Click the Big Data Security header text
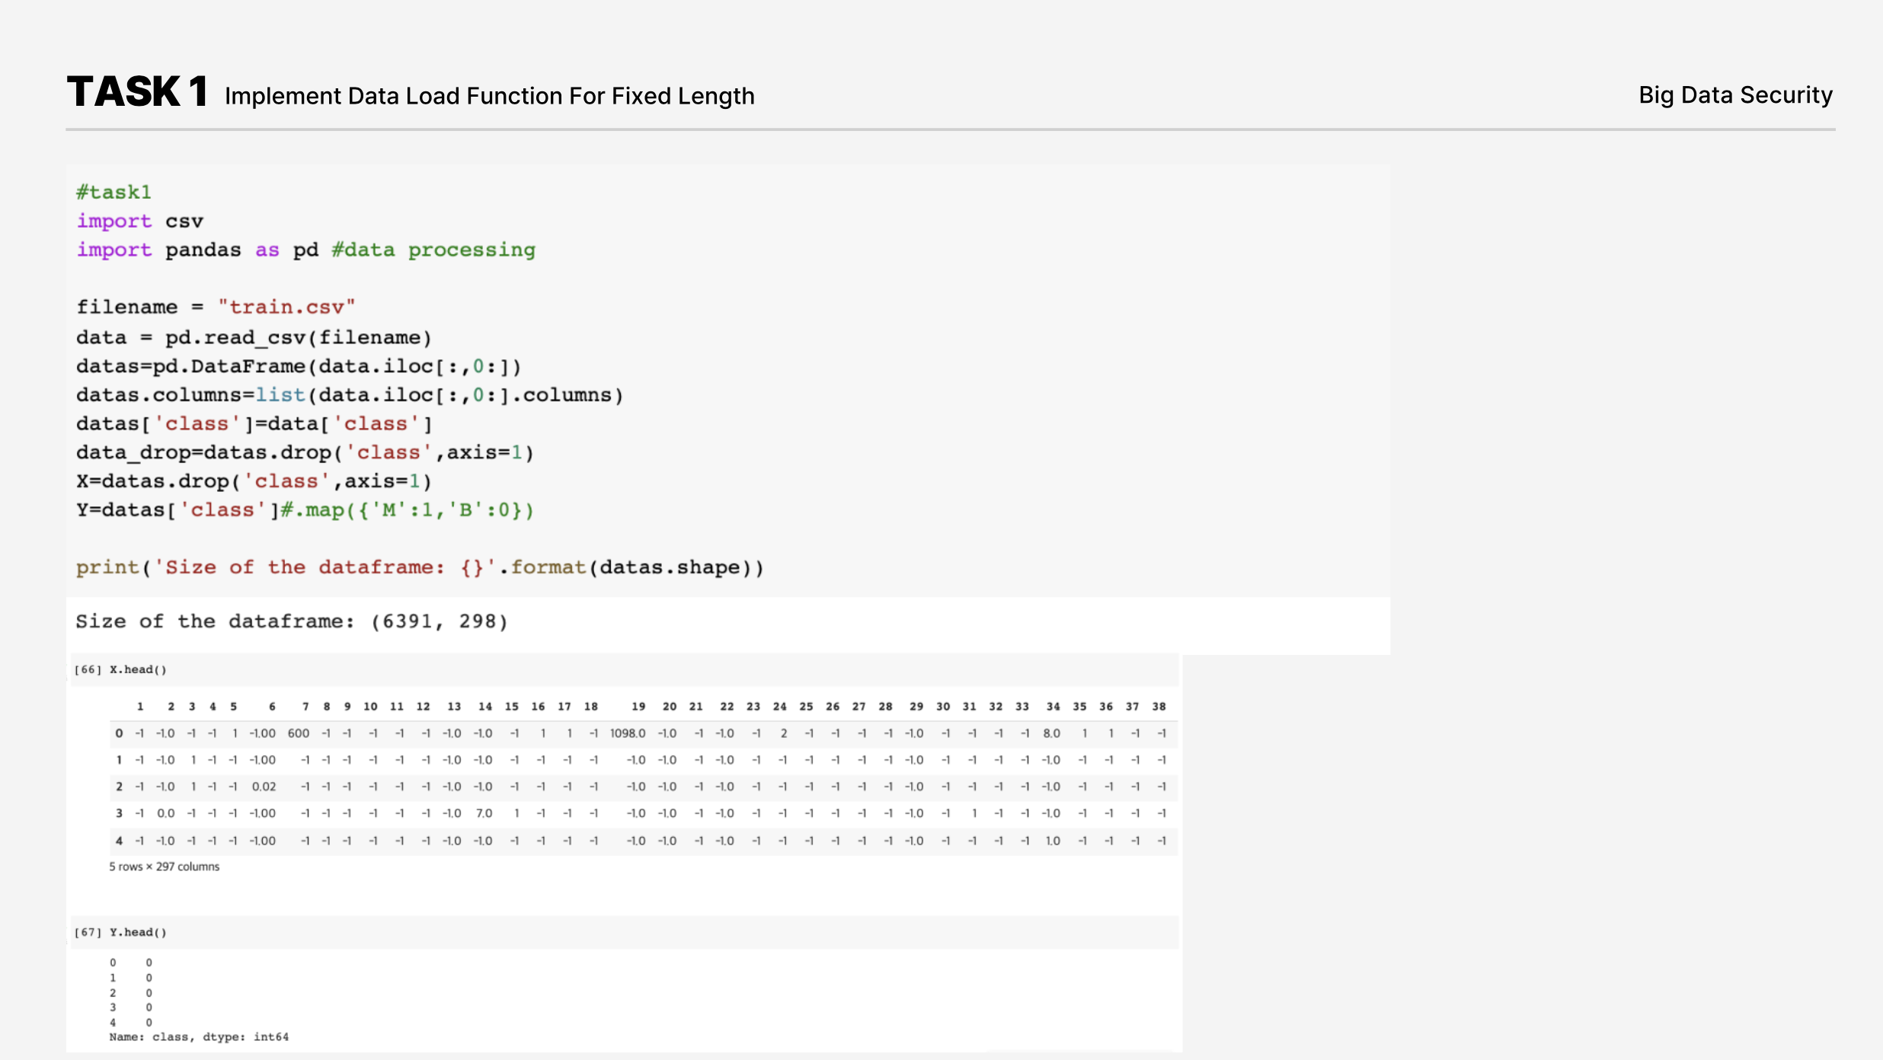Viewport: 1883px width, 1060px height. (x=1735, y=95)
